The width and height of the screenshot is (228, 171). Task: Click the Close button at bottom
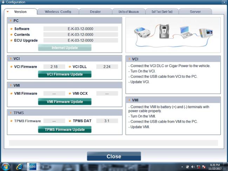(x=114, y=156)
